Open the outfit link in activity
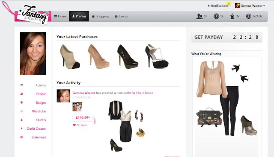The image size is (274, 157). [x=127, y=93]
